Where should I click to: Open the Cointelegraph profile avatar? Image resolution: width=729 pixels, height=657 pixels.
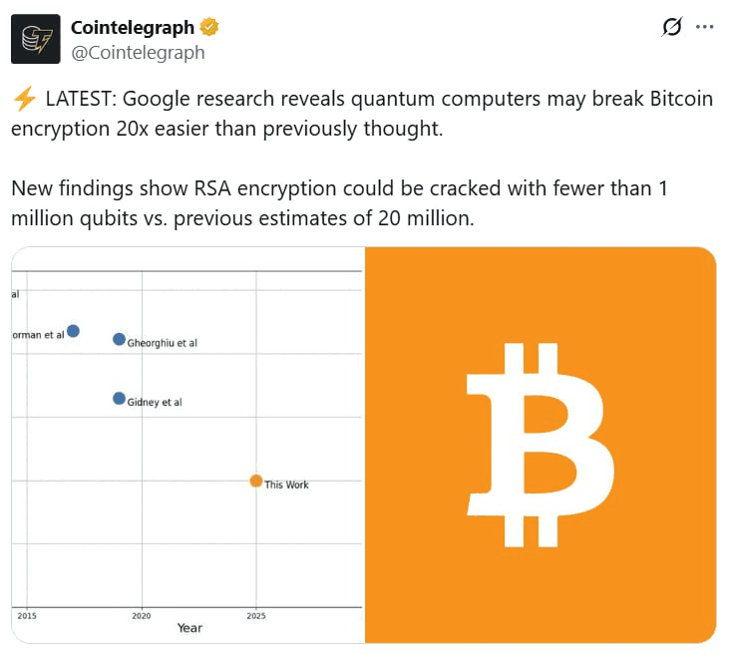click(36, 39)
